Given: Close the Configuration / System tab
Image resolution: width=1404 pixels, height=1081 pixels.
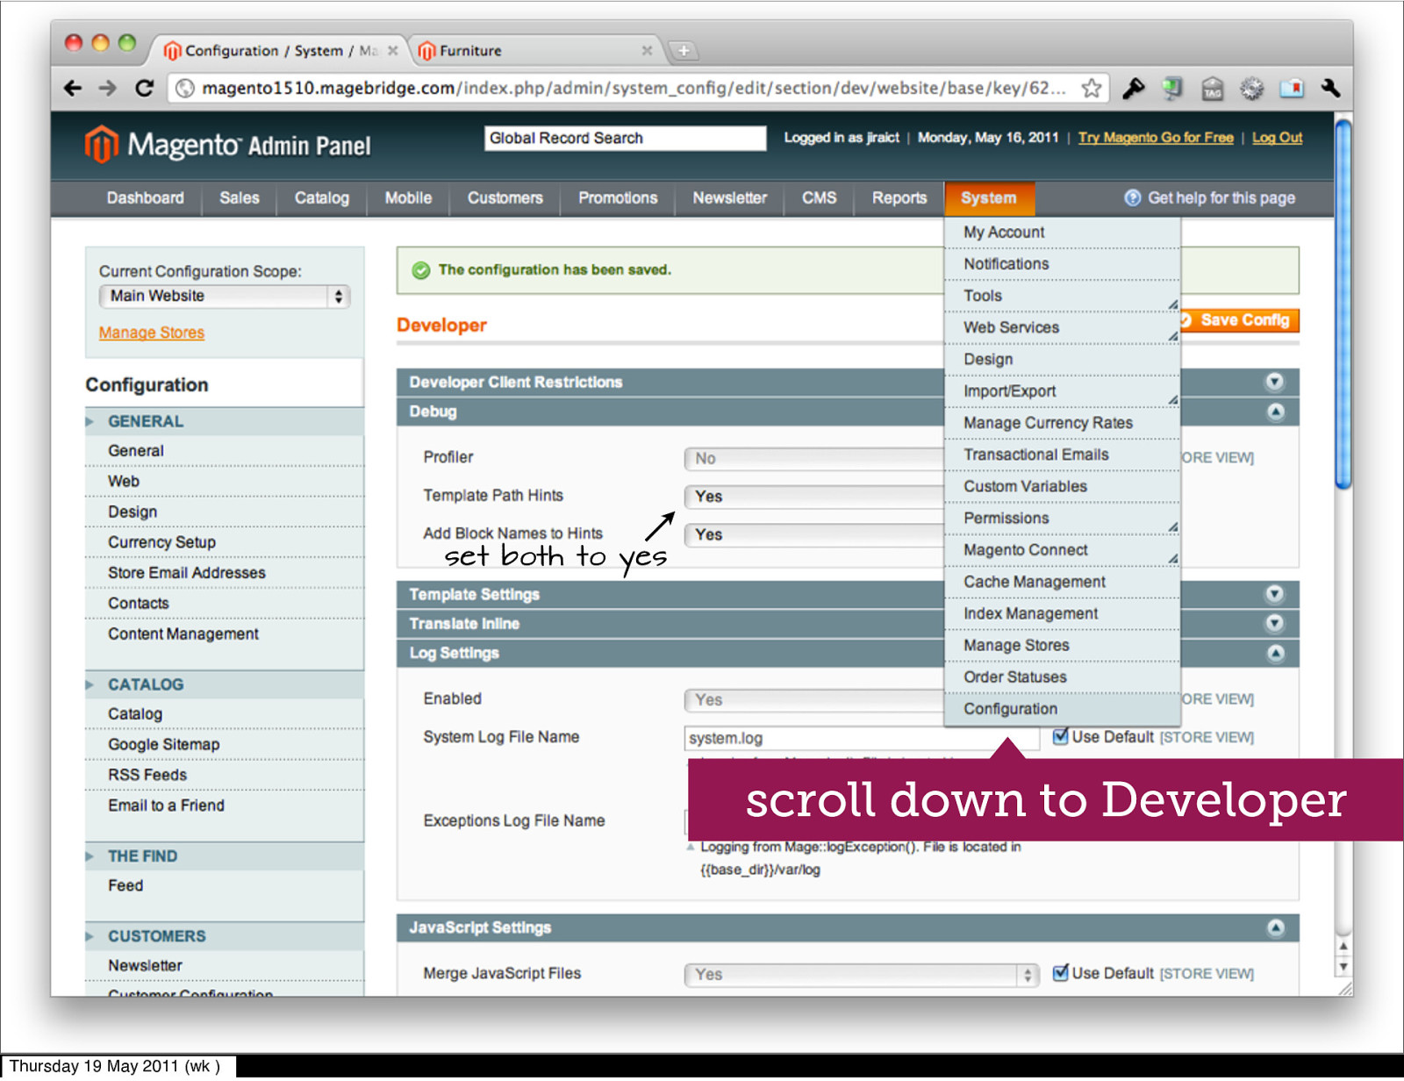Looking at the screenshot, I should point(393,51).
